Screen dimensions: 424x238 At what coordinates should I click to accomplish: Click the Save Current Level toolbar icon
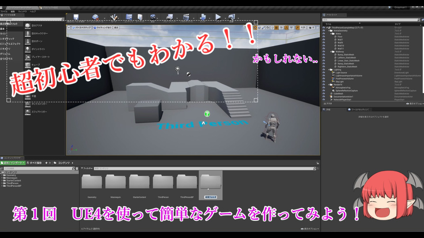point(76,17)
